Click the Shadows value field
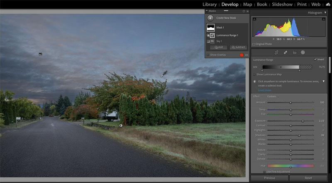The height and width of the screenshot is (183, 332). click(322, 135)
